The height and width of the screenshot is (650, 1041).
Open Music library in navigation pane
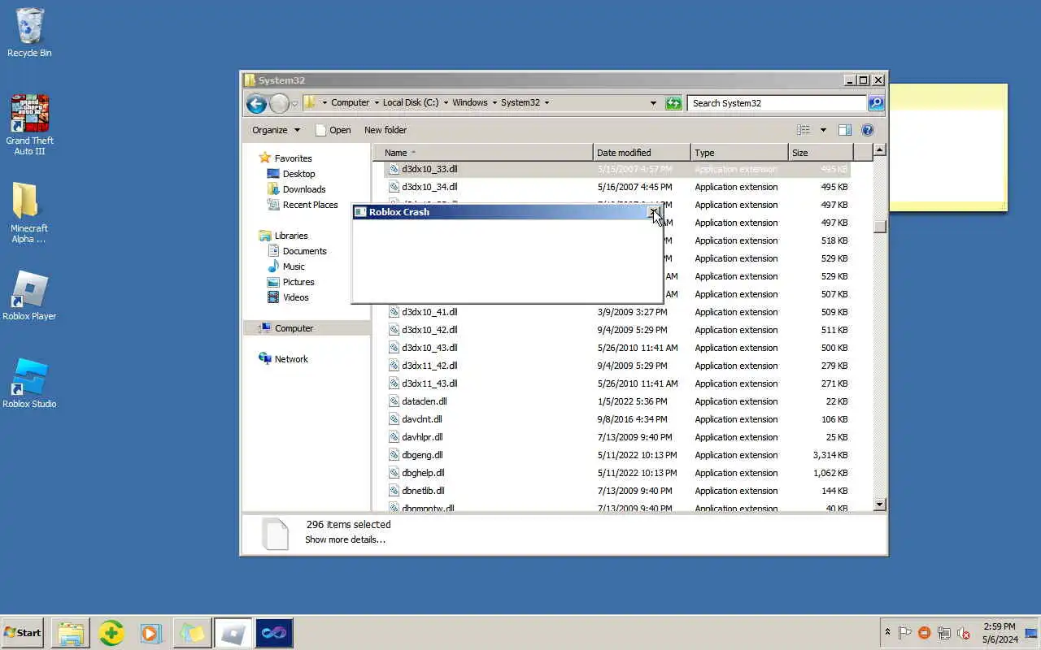click(294, 266)
